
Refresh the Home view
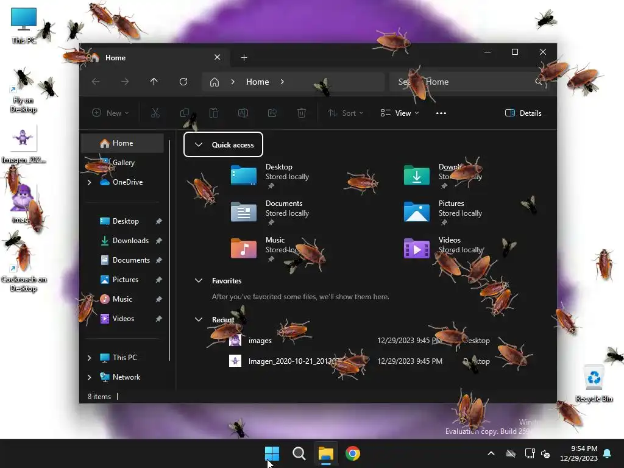183,82
